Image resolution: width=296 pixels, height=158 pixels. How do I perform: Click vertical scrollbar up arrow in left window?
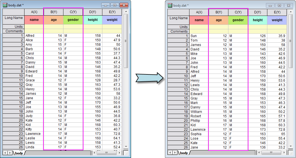[126, 11]
